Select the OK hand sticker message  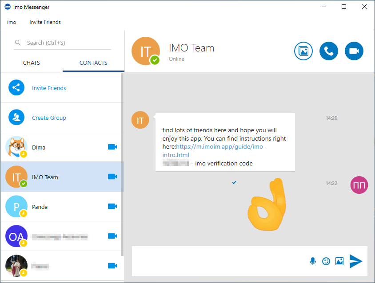pyautogui.click(x=267, y=204)
